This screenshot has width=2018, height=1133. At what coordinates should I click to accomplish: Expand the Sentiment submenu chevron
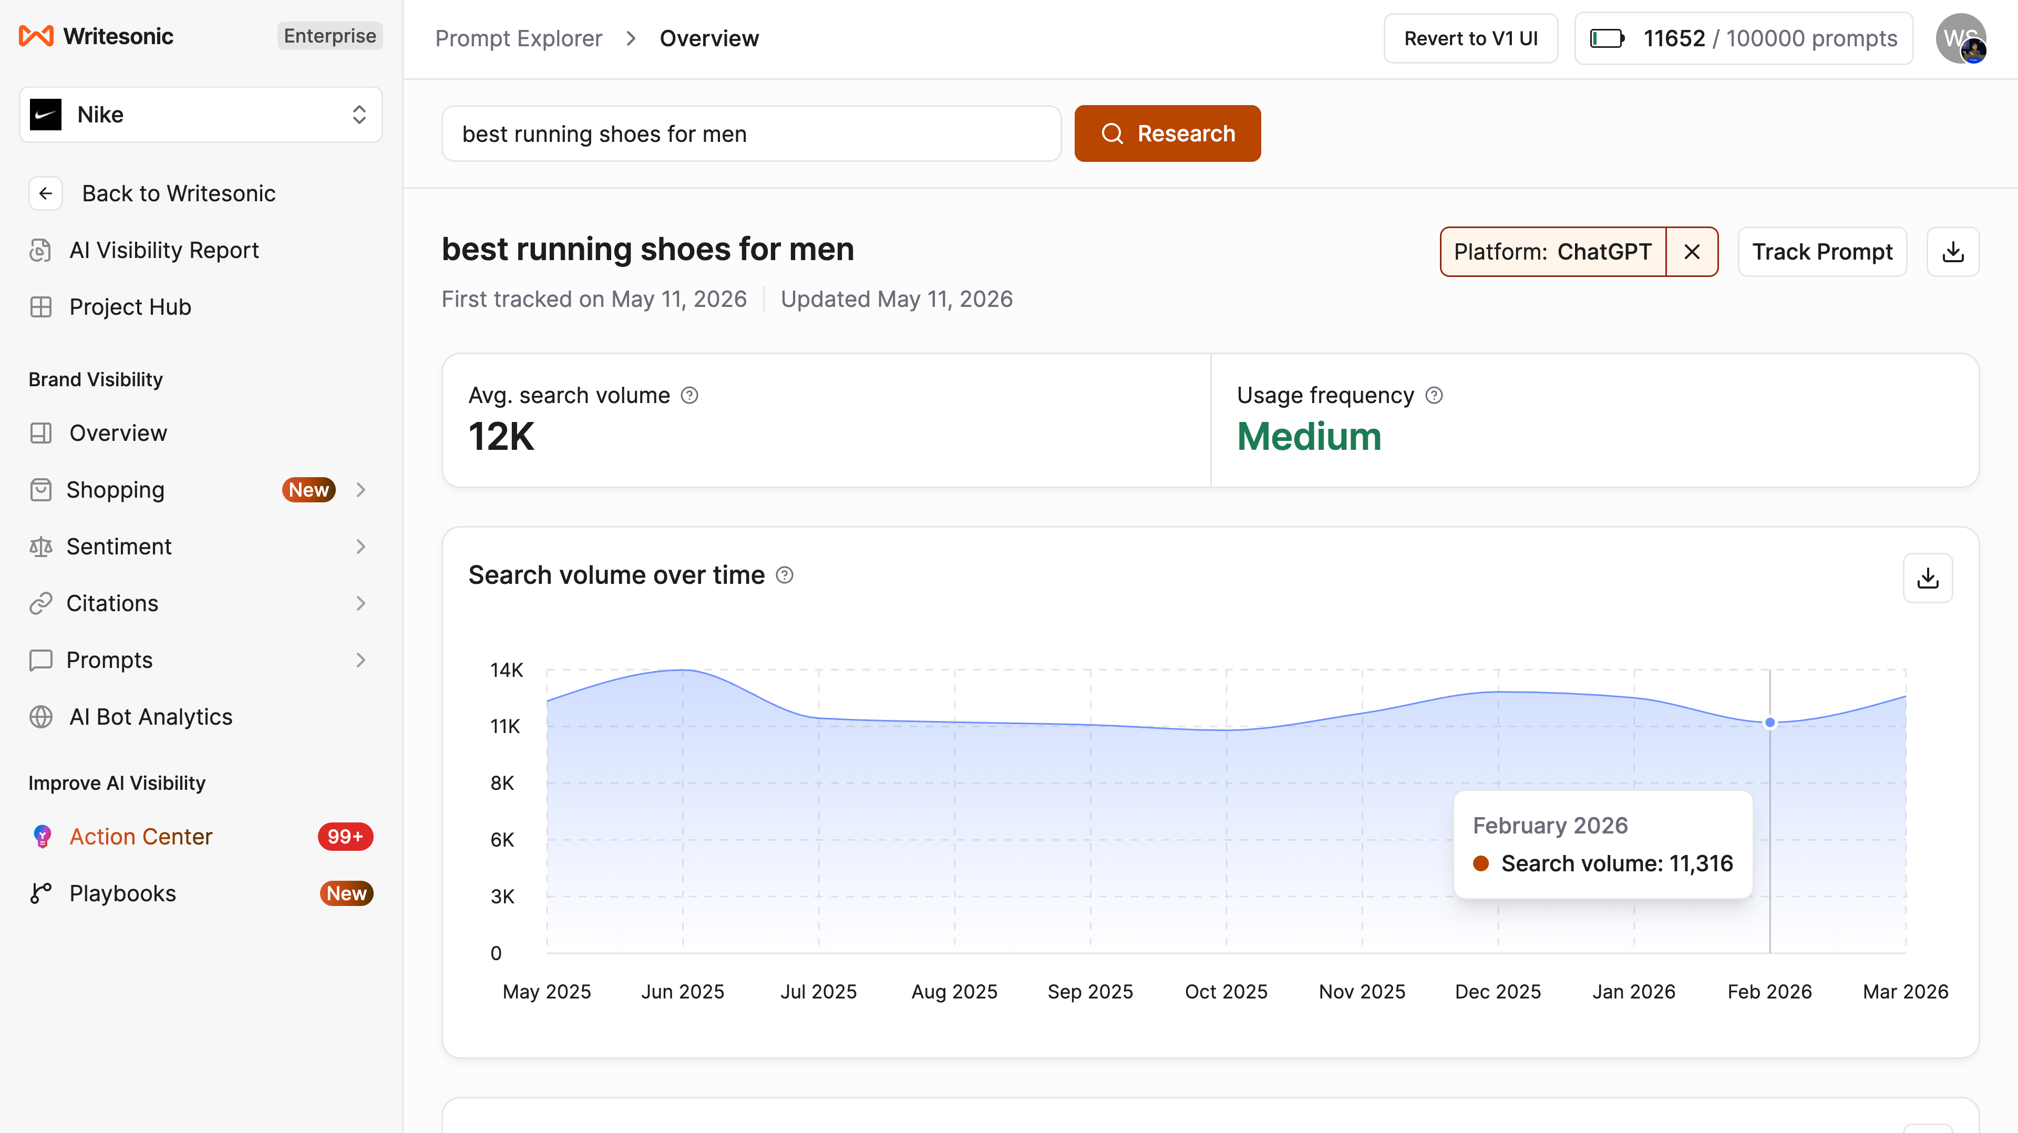(361, 547)
